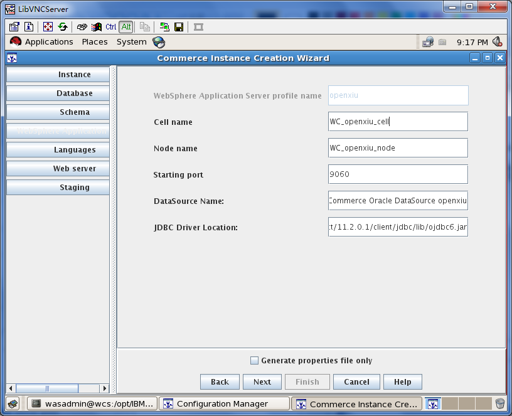Open the Places menu
The height and width of the screenshot is (416, 512).
95,42
